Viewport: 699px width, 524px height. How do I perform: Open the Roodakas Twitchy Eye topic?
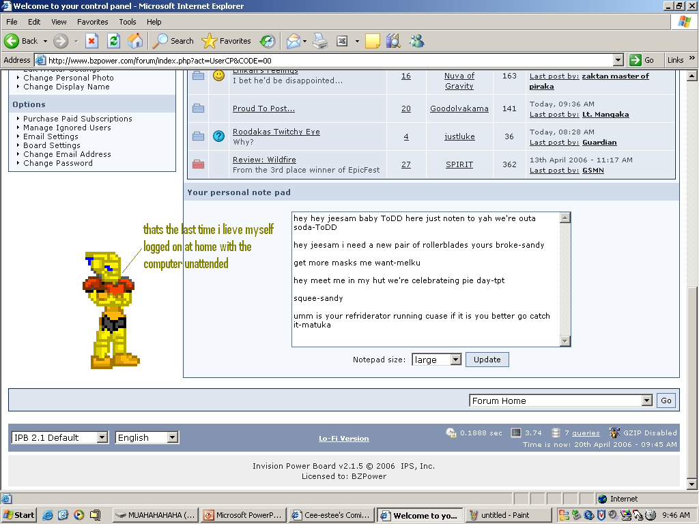pos(276,132)
